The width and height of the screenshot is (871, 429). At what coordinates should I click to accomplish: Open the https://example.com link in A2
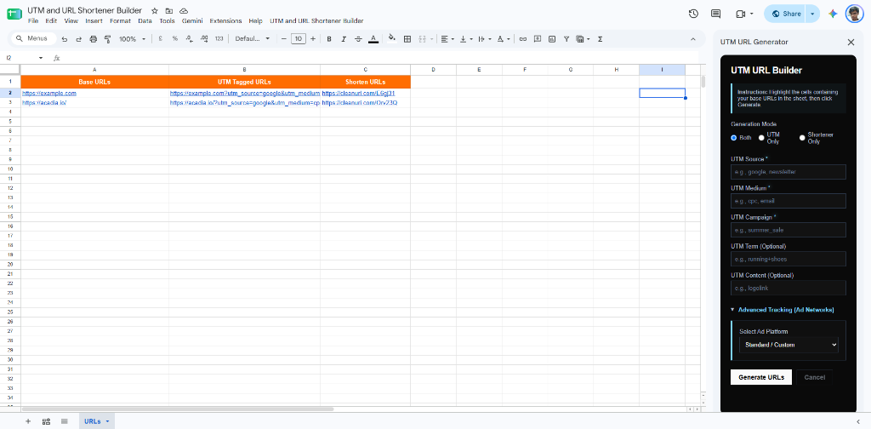click(48, 94)
